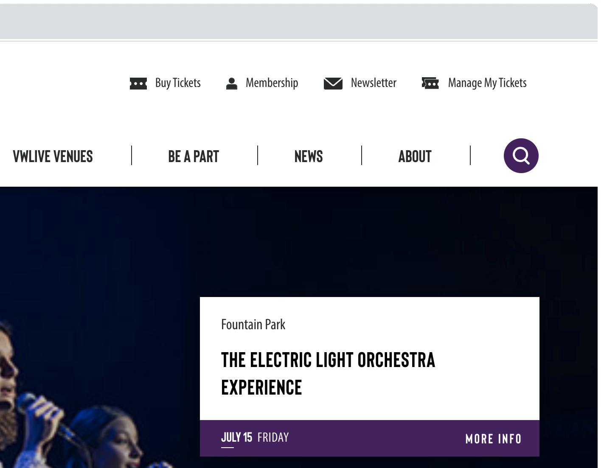
Task: Go to the NEWS menu item
Action: pos(309,157)
